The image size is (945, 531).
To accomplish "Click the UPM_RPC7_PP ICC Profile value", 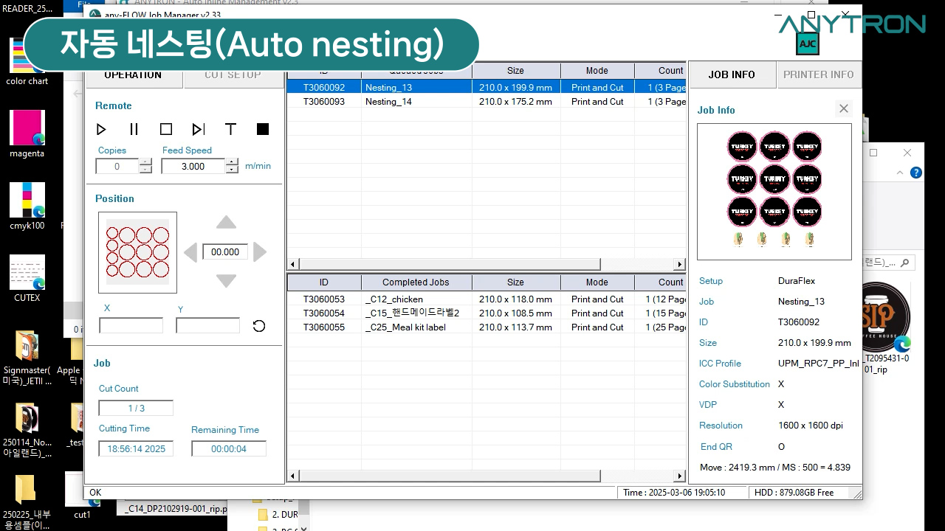I will (819, 364).
